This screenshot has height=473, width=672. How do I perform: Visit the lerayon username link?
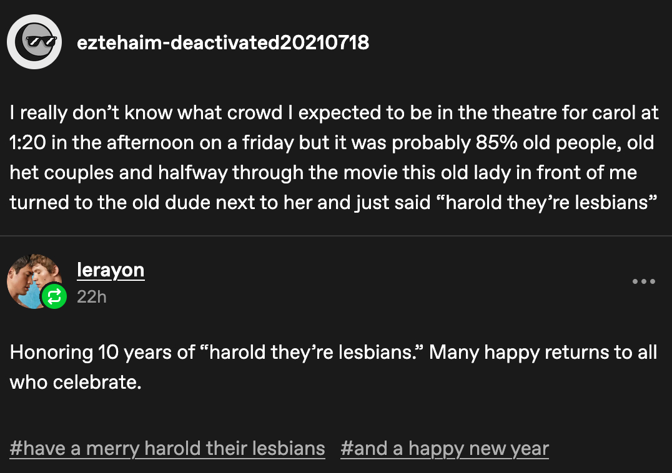point(111,270)
